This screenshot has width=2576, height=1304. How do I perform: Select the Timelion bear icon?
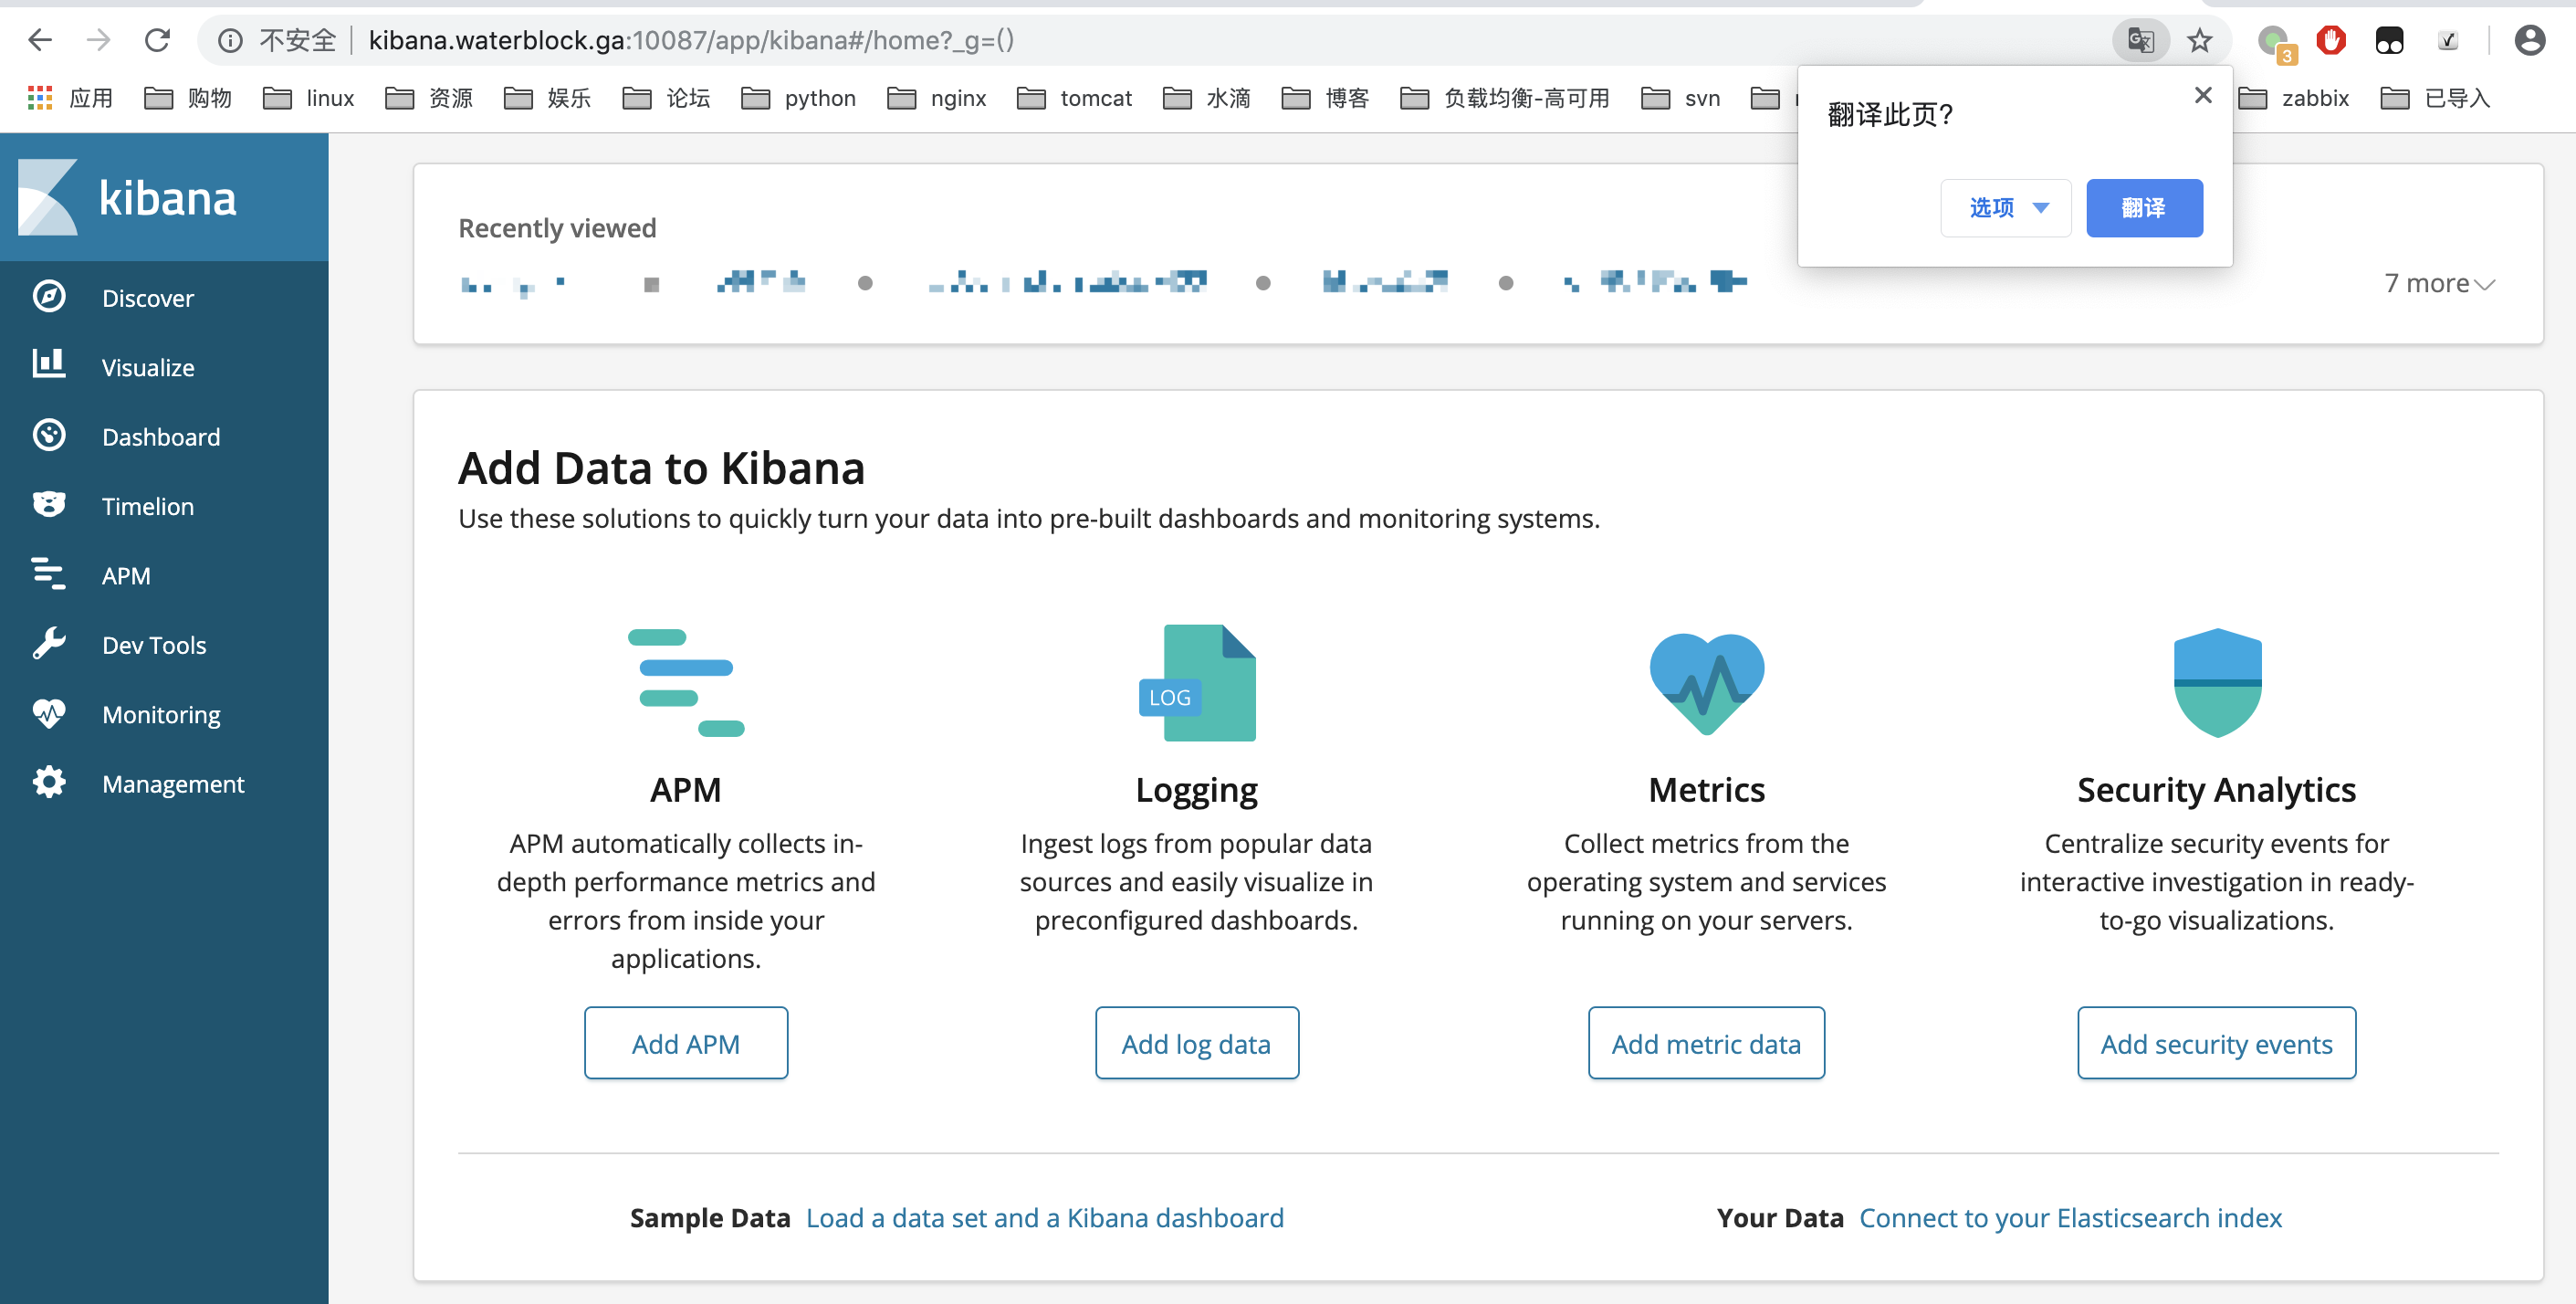[48, 504]
